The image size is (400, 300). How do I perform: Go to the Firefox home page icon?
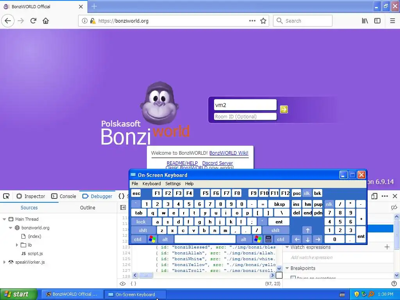[x=46, y=21]
